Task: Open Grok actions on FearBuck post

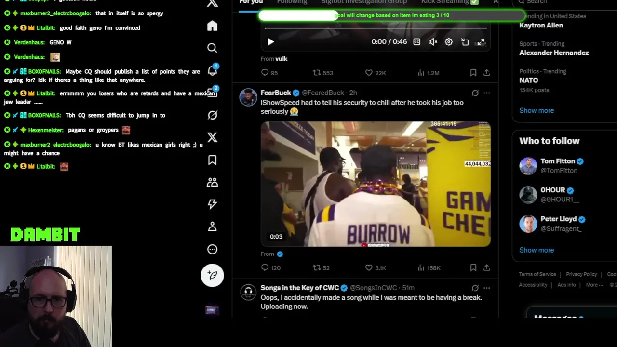Action: 475,93
